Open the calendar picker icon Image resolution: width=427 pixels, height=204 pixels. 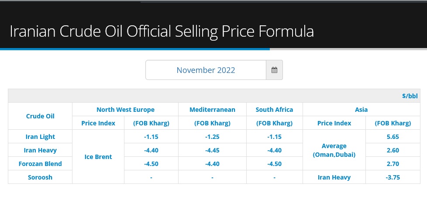[274, 70]
